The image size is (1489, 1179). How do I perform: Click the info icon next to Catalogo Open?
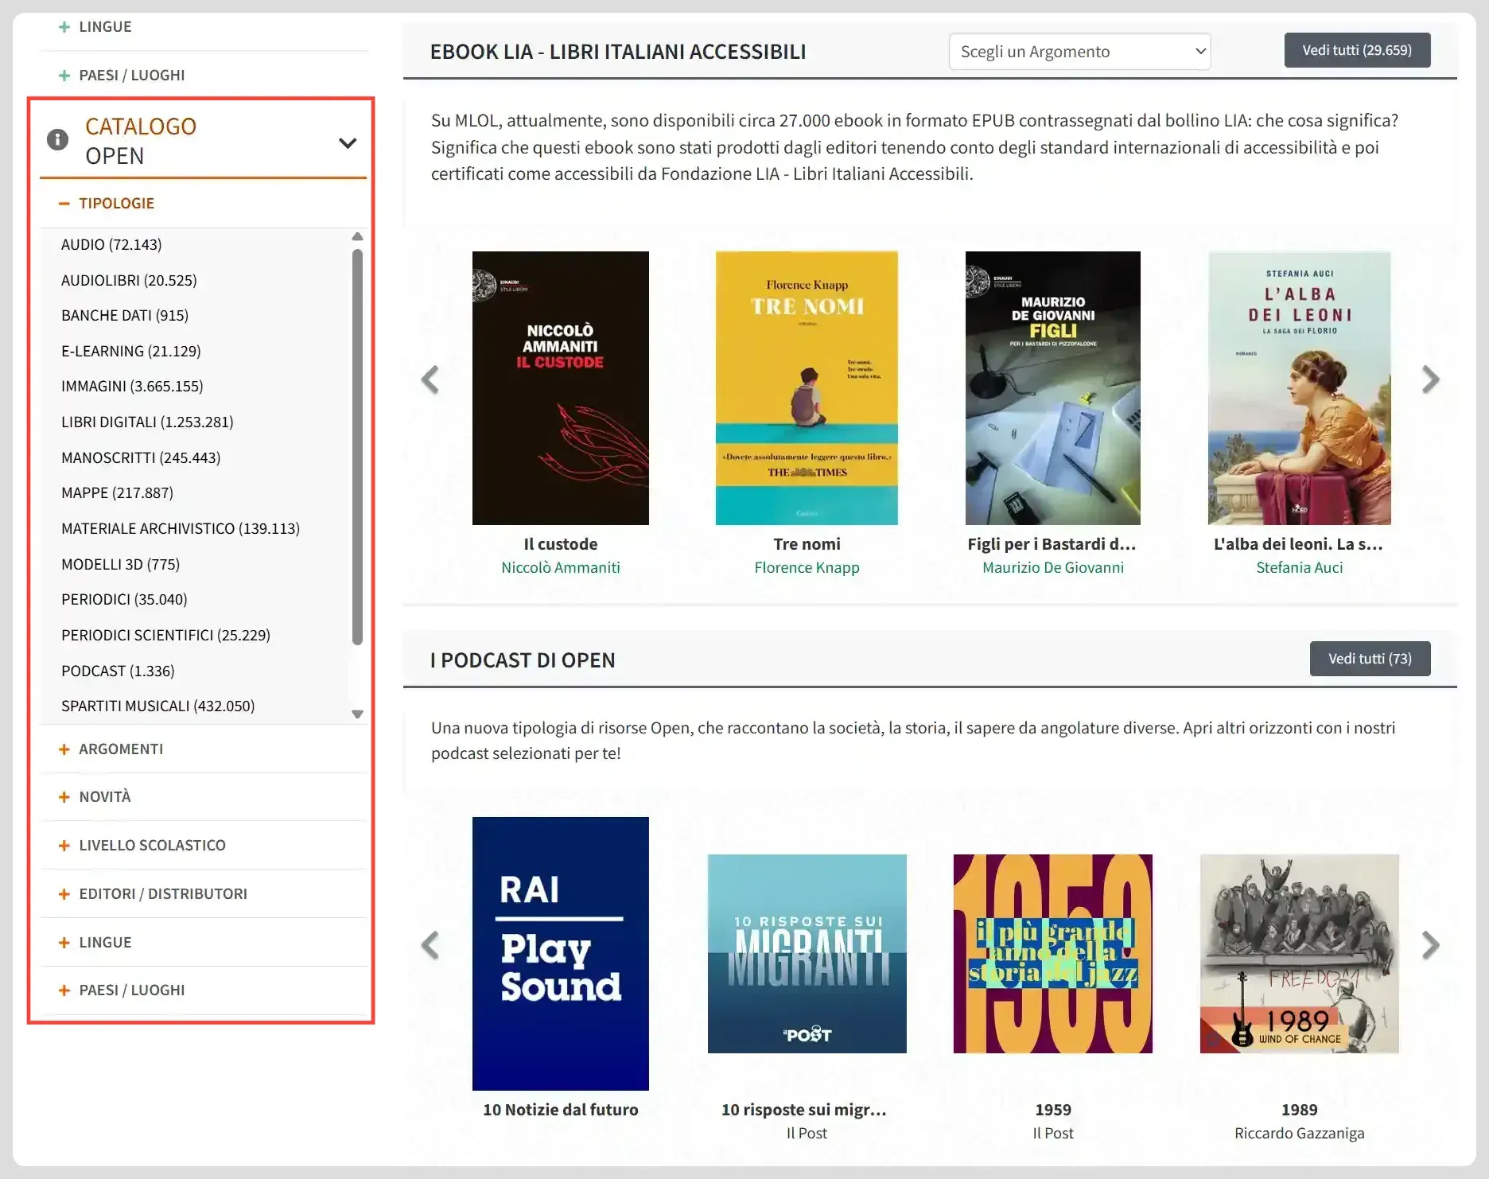56,139
